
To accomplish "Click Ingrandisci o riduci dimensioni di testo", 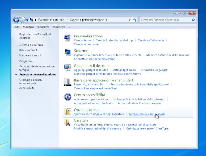I will pos(107,55).
